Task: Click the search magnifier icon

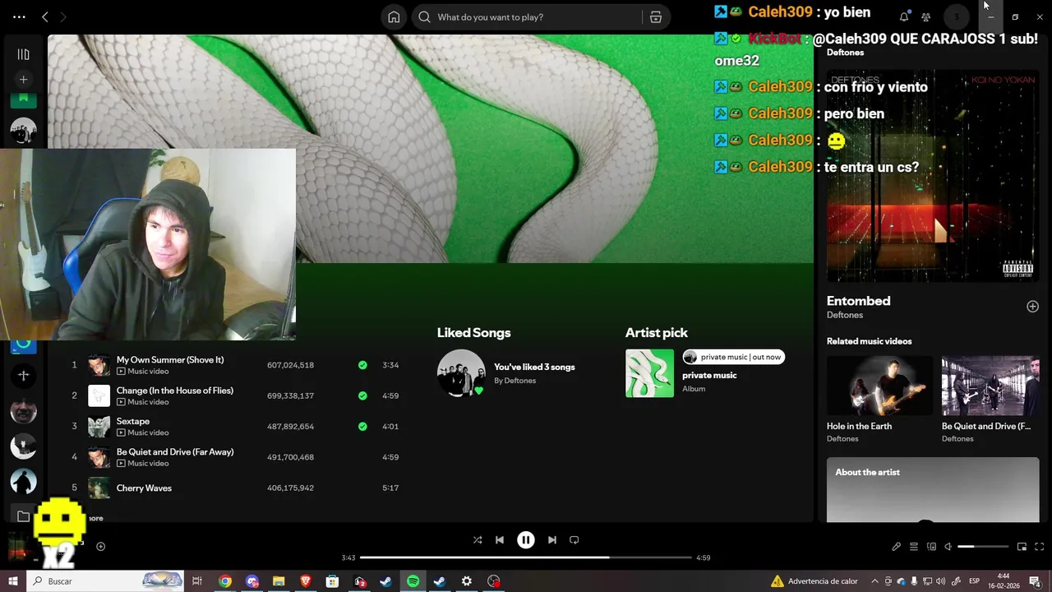Action: [x=424, y=17]
